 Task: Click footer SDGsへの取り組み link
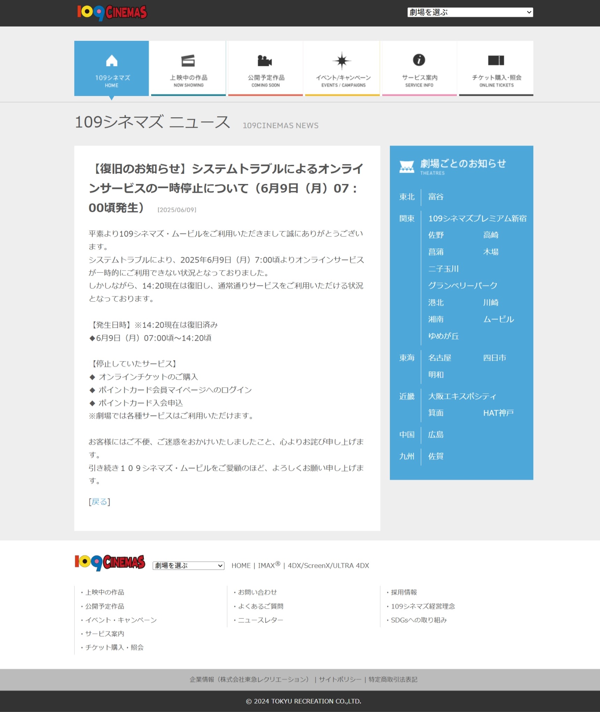pyautogui.click(x=419, y=620)
